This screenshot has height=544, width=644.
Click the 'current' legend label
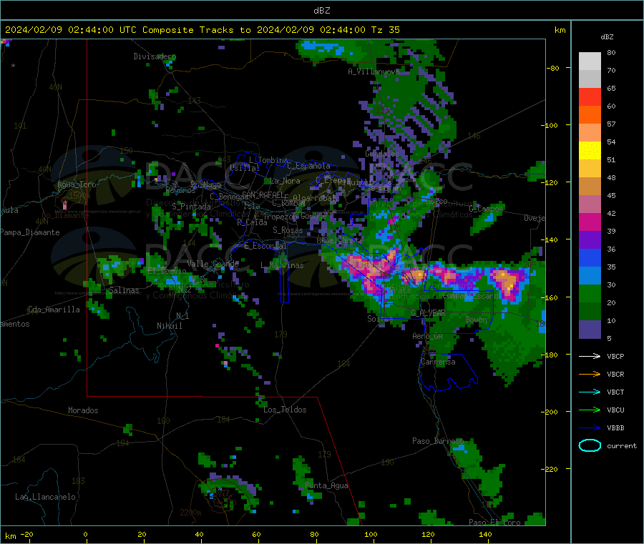point(622,446)
